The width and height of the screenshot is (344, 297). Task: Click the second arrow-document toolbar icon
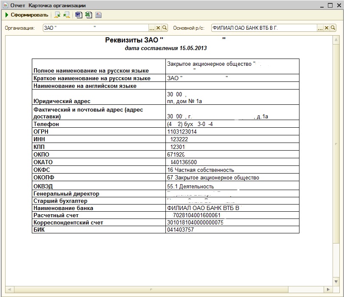click(x=67, y=15)
